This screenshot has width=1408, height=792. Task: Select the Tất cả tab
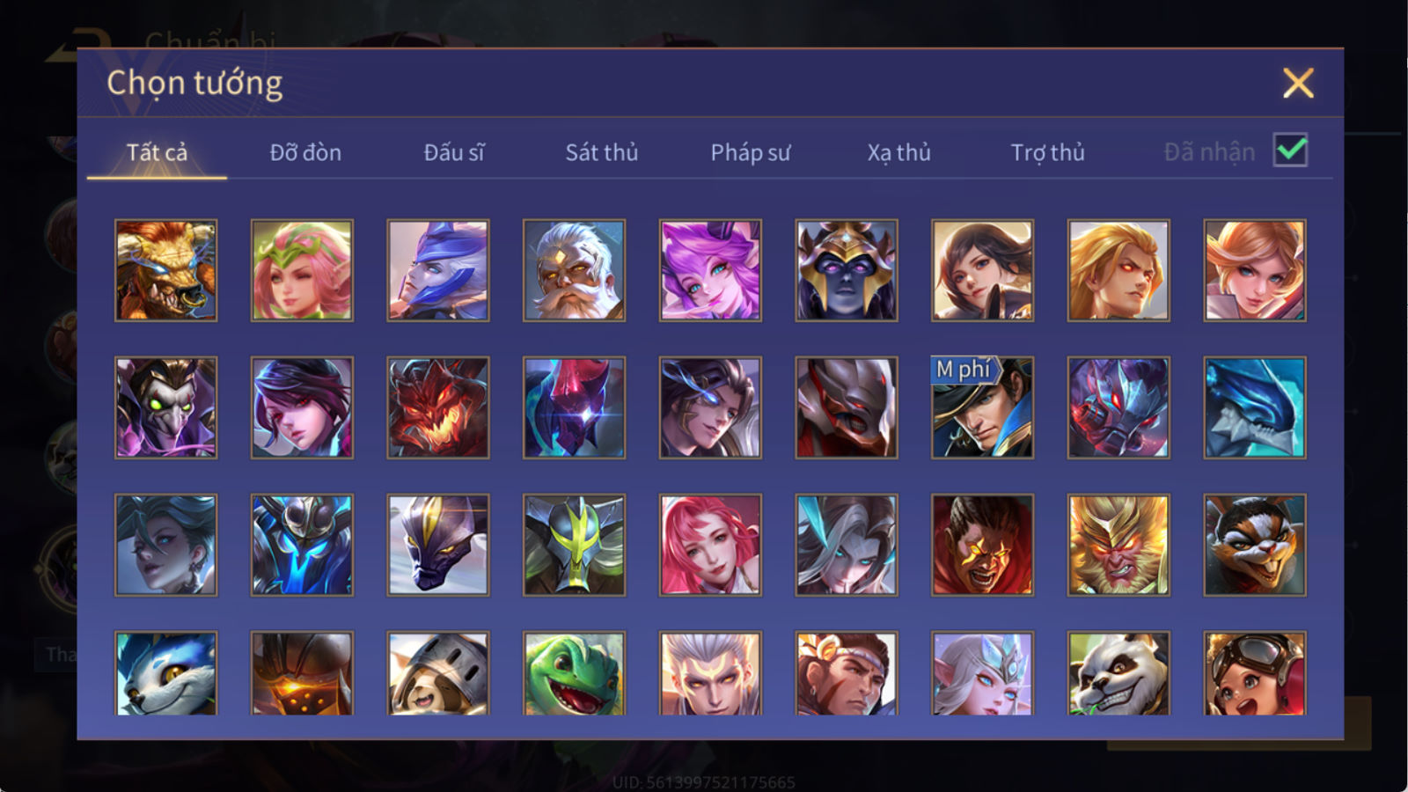[x=157, y=153]
